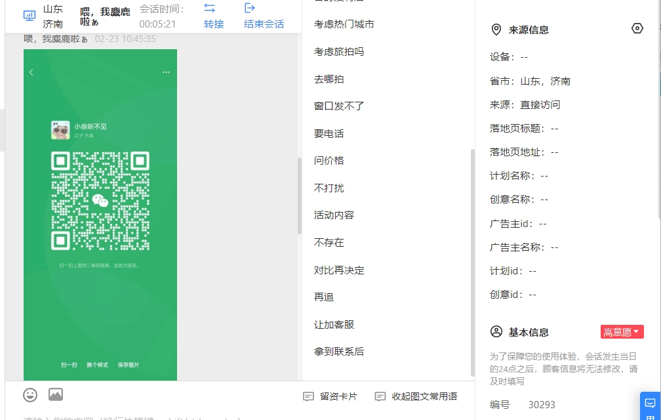Click the 计划名称 row
The width and height of the screenshot is (661, 420).
click(519, 175)
